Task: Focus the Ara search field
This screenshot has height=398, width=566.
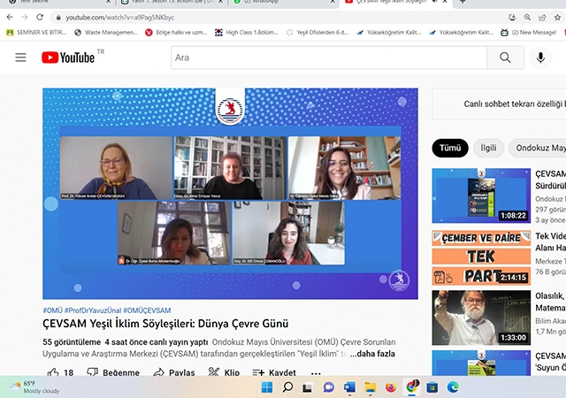Action: point(329,57)
